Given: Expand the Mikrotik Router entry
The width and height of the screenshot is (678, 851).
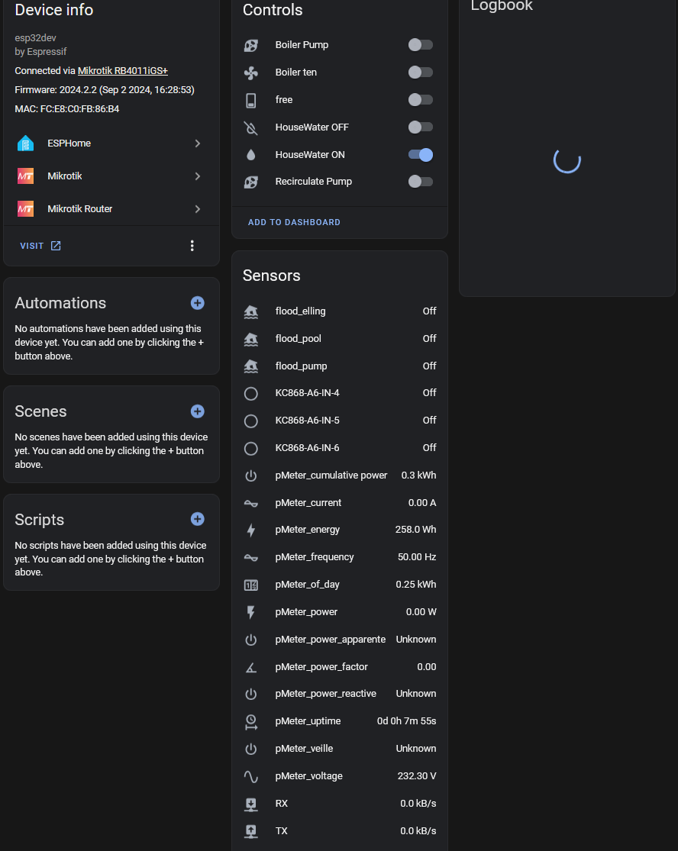Looking at the screenshot, I should pos(197,209).
